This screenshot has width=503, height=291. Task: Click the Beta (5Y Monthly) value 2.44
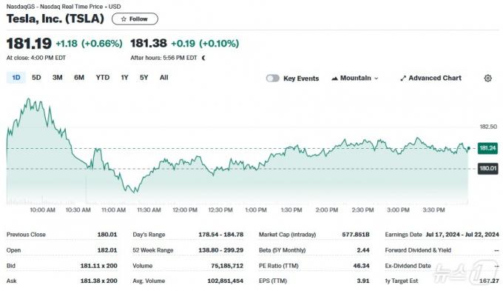point(363,250)
